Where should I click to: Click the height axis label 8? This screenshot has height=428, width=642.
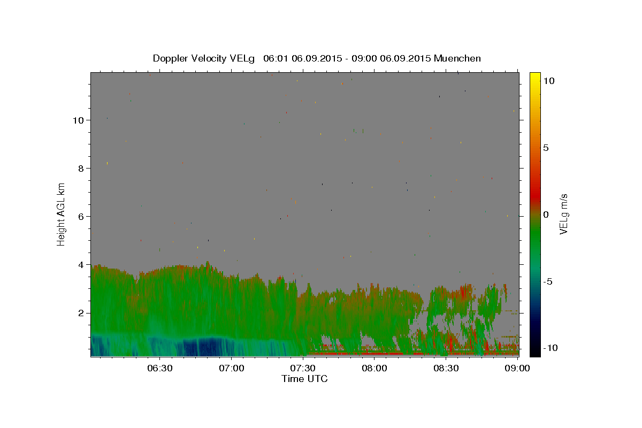(81, 168)
